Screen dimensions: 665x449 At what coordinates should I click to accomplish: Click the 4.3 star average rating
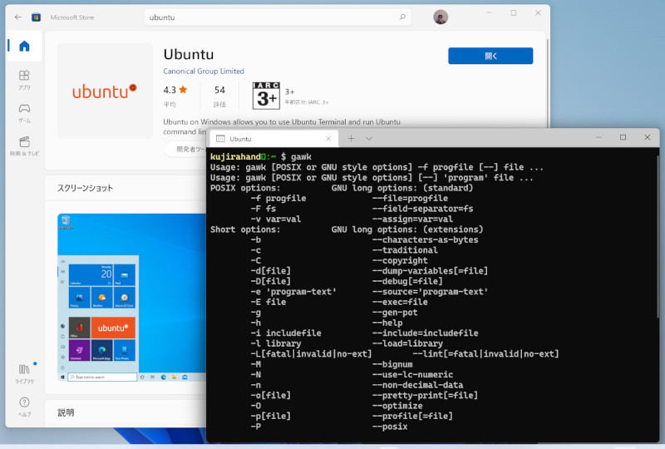click(x=175, y=90)
